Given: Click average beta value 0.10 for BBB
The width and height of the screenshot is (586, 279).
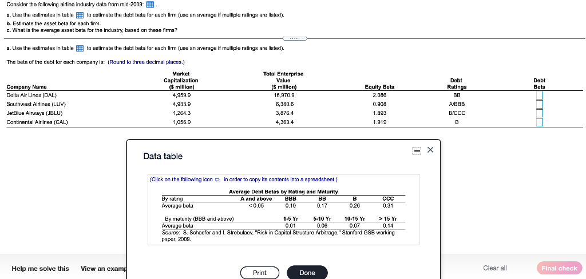Looking at the screenshot, I should (x=290, y=205).
